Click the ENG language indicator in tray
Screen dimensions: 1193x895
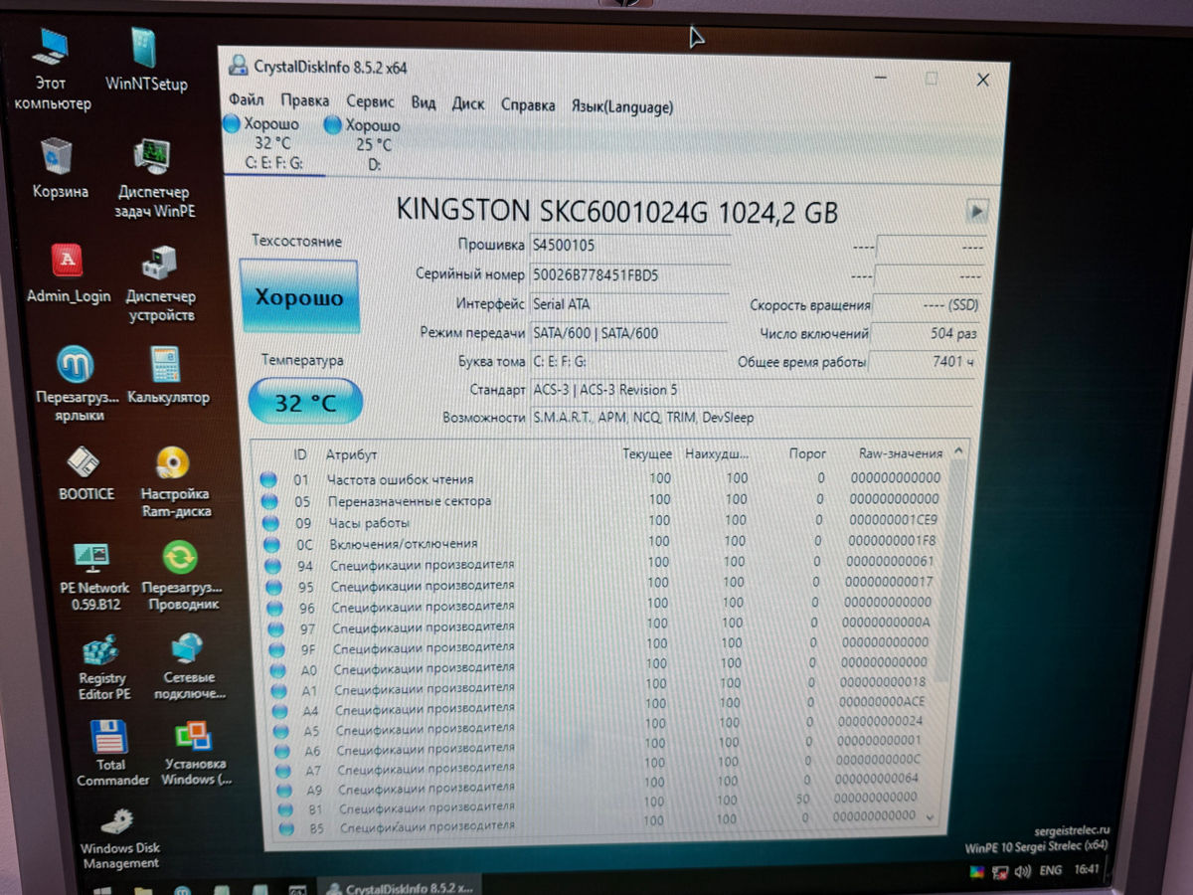pyautogui.click(x=1050, y=871)
